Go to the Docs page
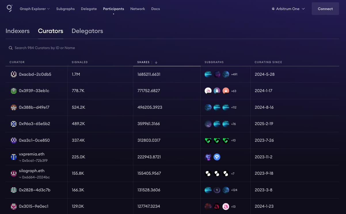 click(155, 9)
